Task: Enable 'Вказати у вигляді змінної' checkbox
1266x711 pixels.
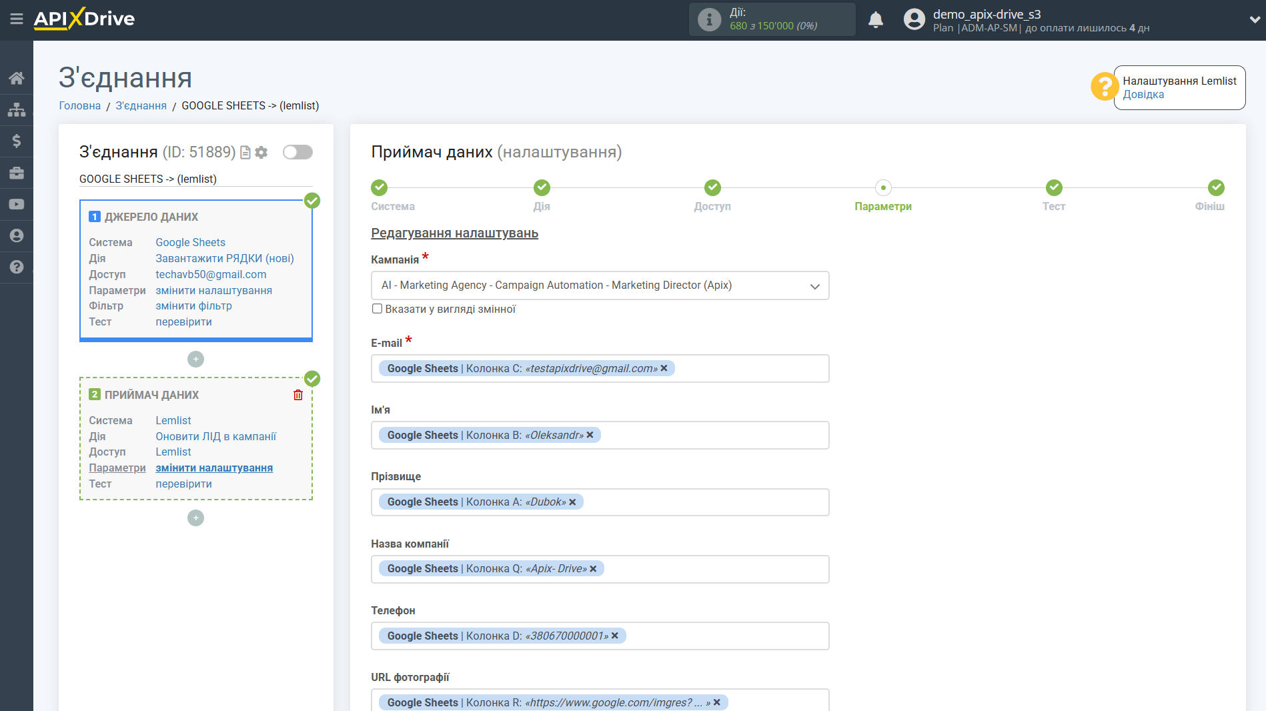Action: [x=377, y=309]
